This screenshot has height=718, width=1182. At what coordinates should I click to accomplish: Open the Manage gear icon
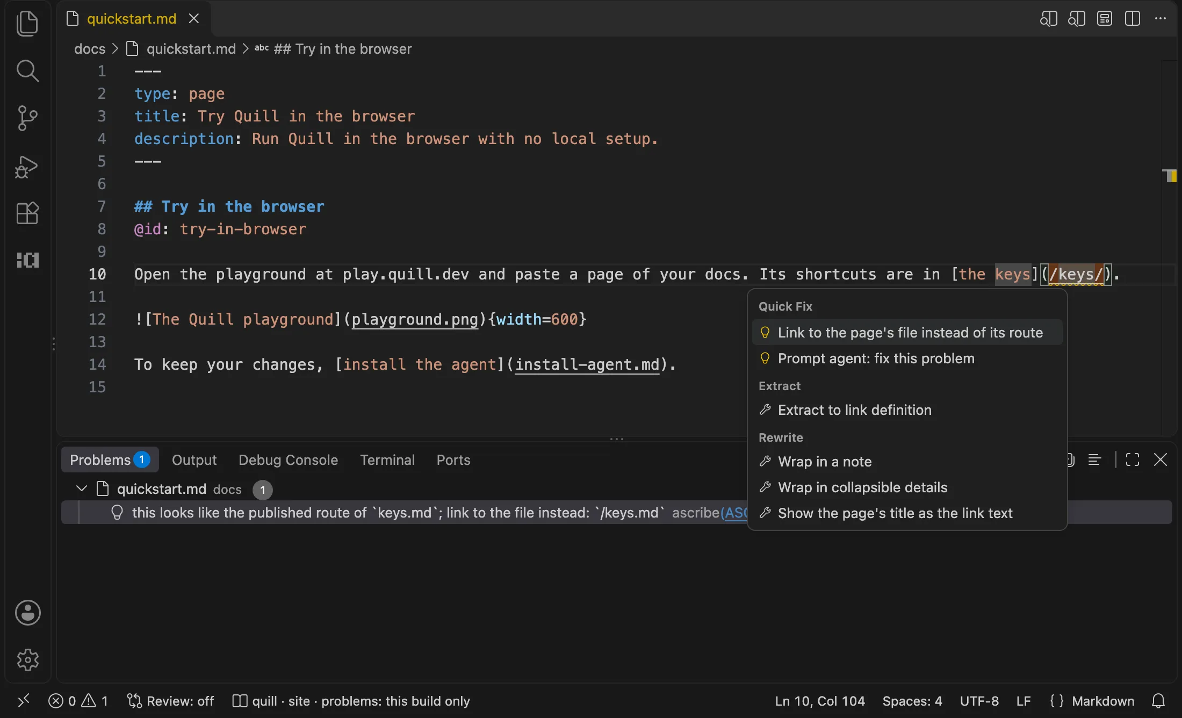coord(27,660)
